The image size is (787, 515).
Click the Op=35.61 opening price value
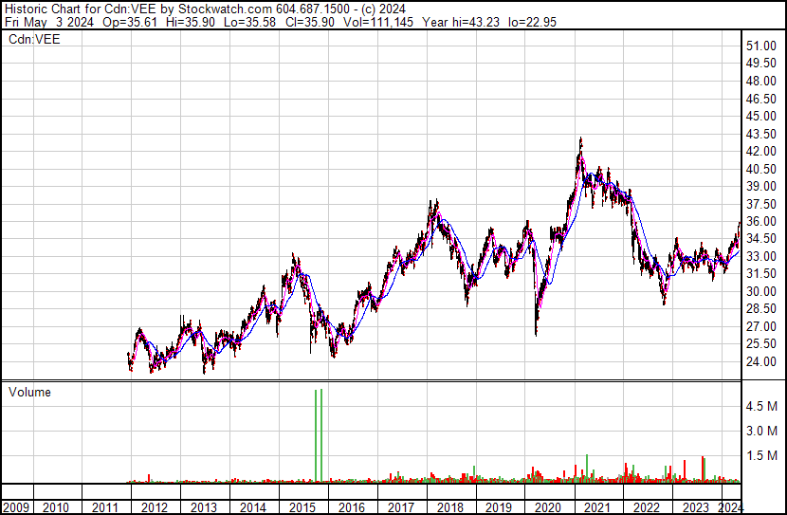pos(130,22)
